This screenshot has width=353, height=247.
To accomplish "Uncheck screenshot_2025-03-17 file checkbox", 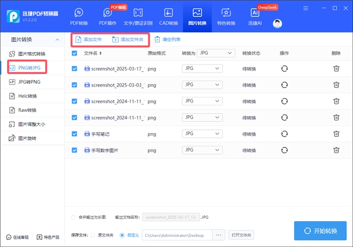I will click(74, 69).
